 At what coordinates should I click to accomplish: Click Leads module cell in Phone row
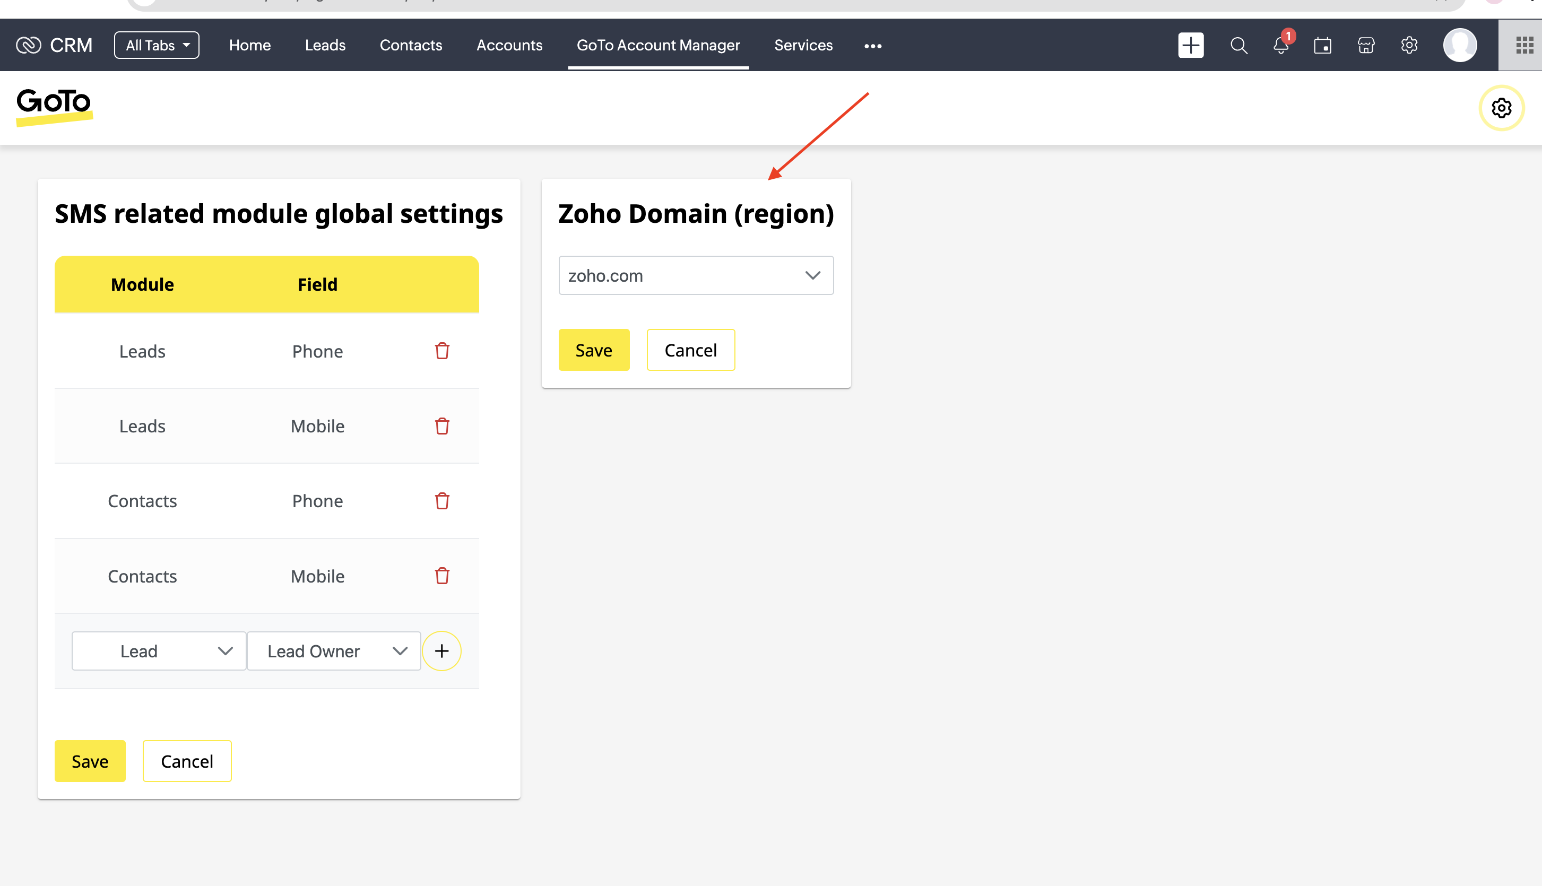(x=142, y=351)
